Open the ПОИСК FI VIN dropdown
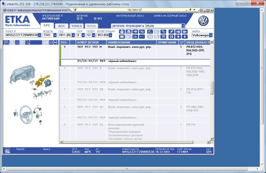 tap(39, 35)
